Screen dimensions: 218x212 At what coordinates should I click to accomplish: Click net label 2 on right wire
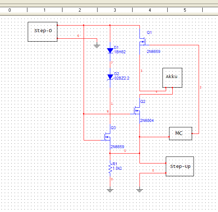pyautogui.click(x=200, y=87)
